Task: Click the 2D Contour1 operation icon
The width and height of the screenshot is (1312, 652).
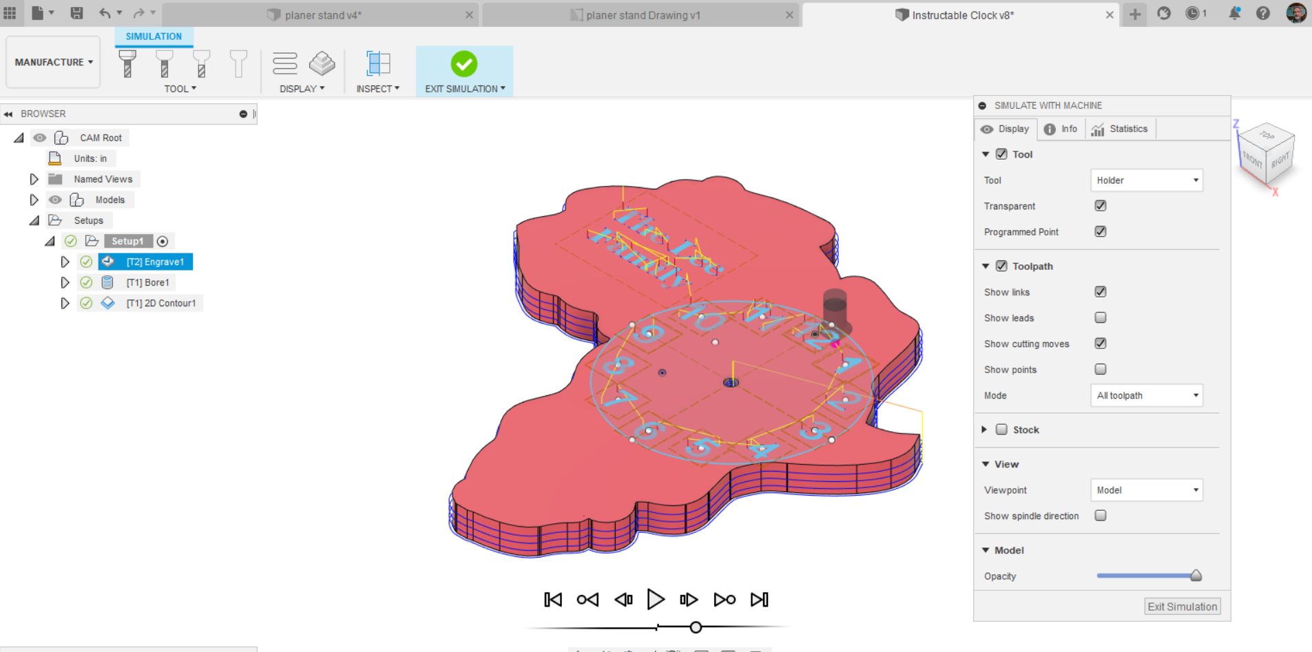Action: [x=108, y=303]
